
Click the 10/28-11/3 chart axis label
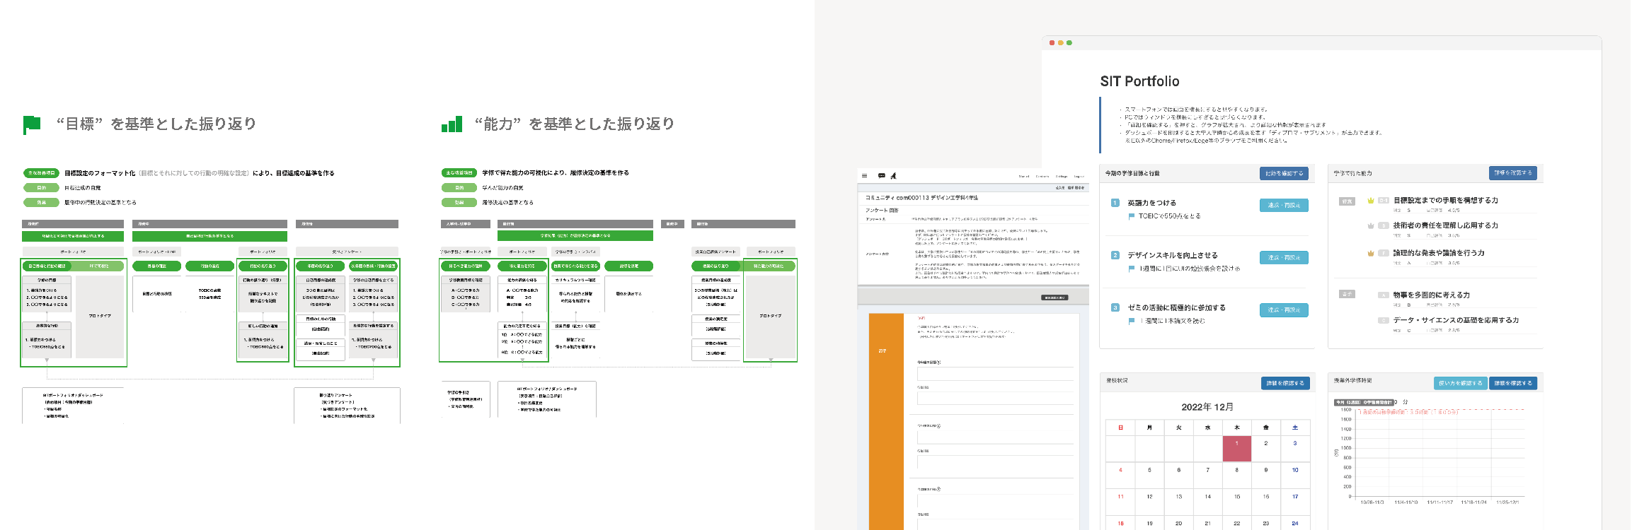click(x=1372, y=502)
